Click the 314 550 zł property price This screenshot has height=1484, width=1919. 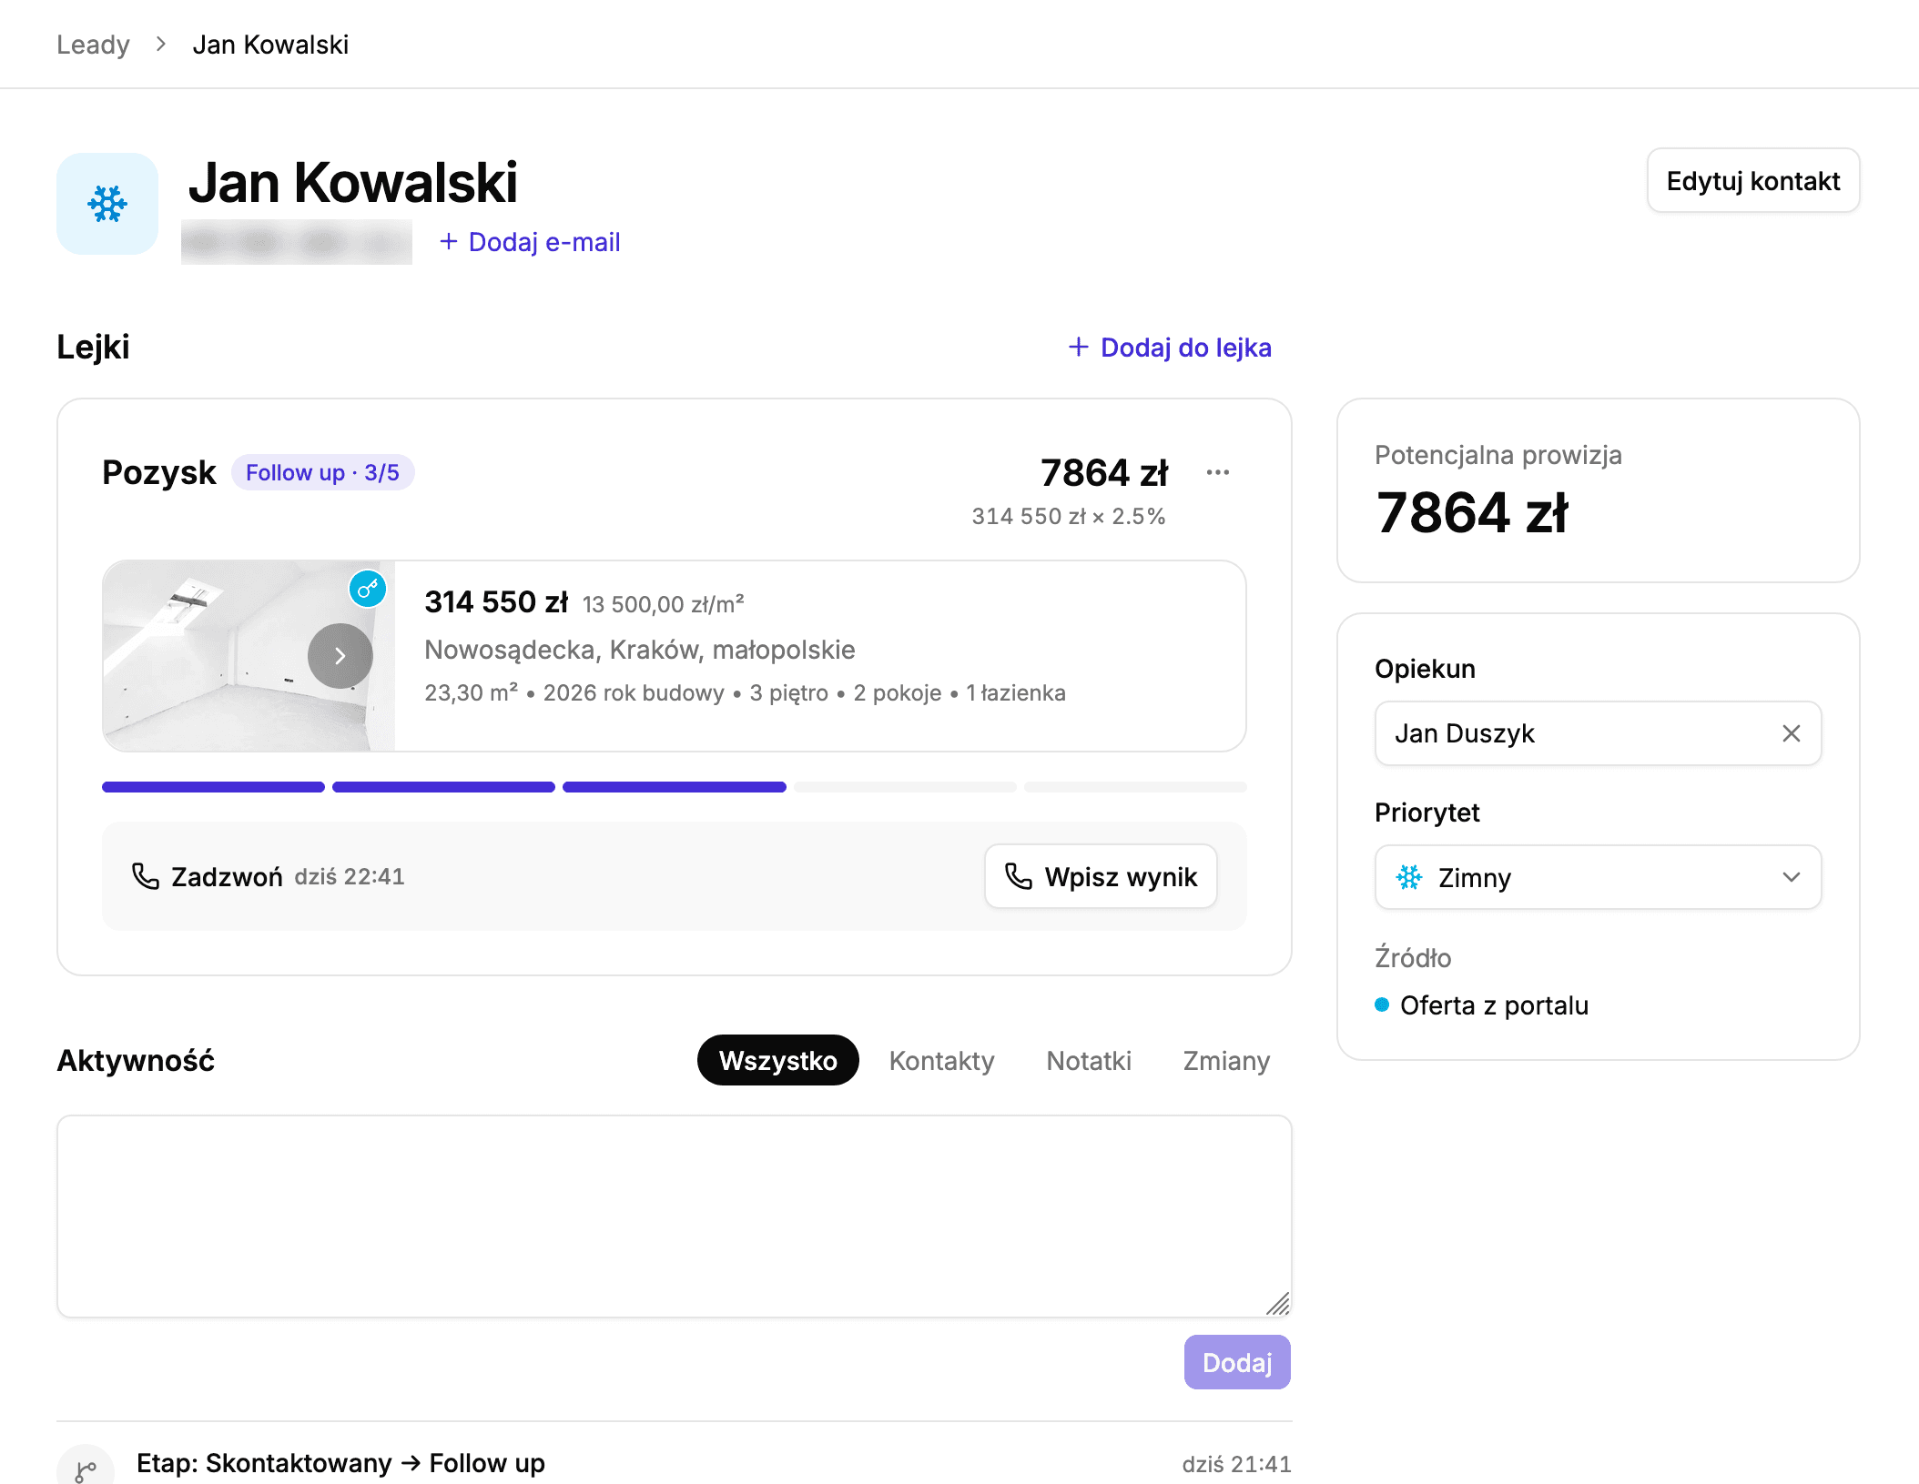pos(496,602)
